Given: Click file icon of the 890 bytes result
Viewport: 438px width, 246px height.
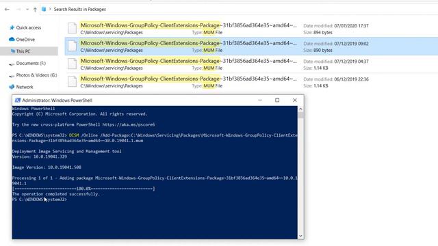Looking at the screenshot, I should pos(72,46).
